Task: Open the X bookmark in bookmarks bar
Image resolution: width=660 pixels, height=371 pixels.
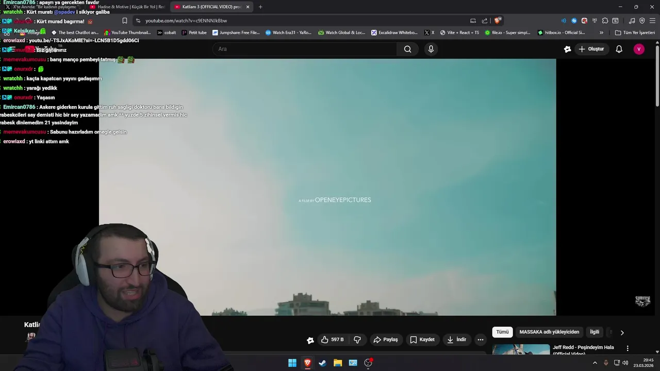Action: (x=430, y=32)
